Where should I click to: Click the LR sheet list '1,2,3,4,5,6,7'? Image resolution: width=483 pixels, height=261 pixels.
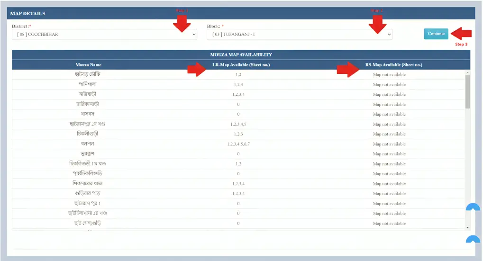(x=238, y=144)
